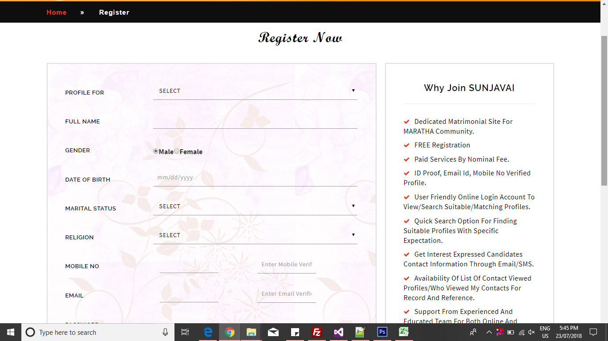Click the "Why Join SUNJAVAI" heading
This screenshot has height=341, width=608.
(469, 88)
